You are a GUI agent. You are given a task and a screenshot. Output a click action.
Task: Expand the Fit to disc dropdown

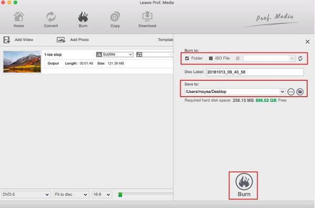(71, 194)
